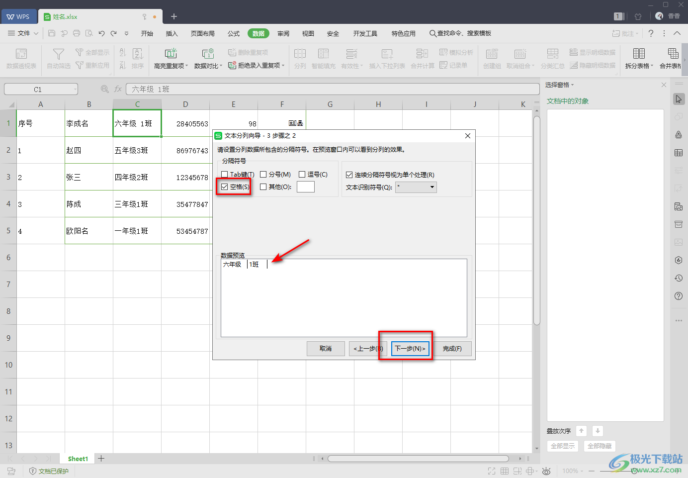Open a new document tab with plus
Image resolution: width=688 pixels, height=478 pixels.
(x=174, y=16)
